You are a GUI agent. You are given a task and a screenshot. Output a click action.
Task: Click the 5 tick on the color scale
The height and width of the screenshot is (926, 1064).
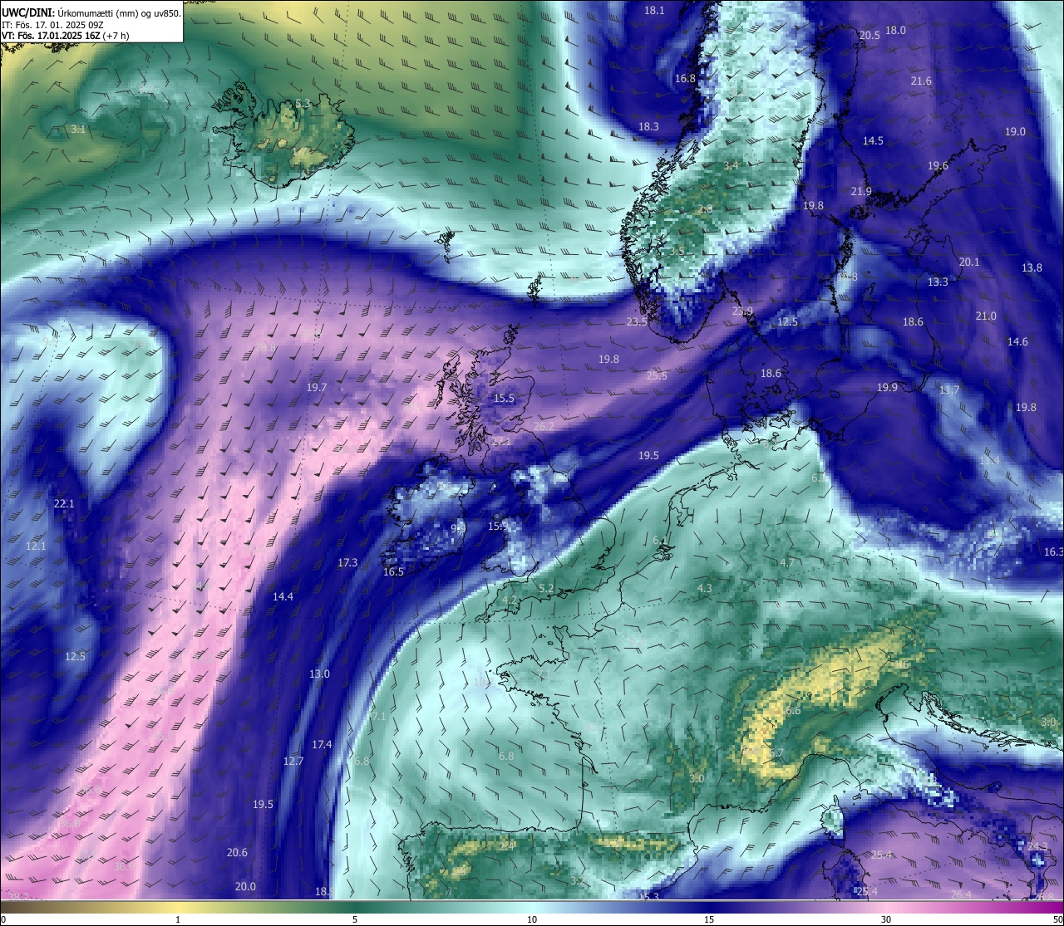click(x=355, y=919)
